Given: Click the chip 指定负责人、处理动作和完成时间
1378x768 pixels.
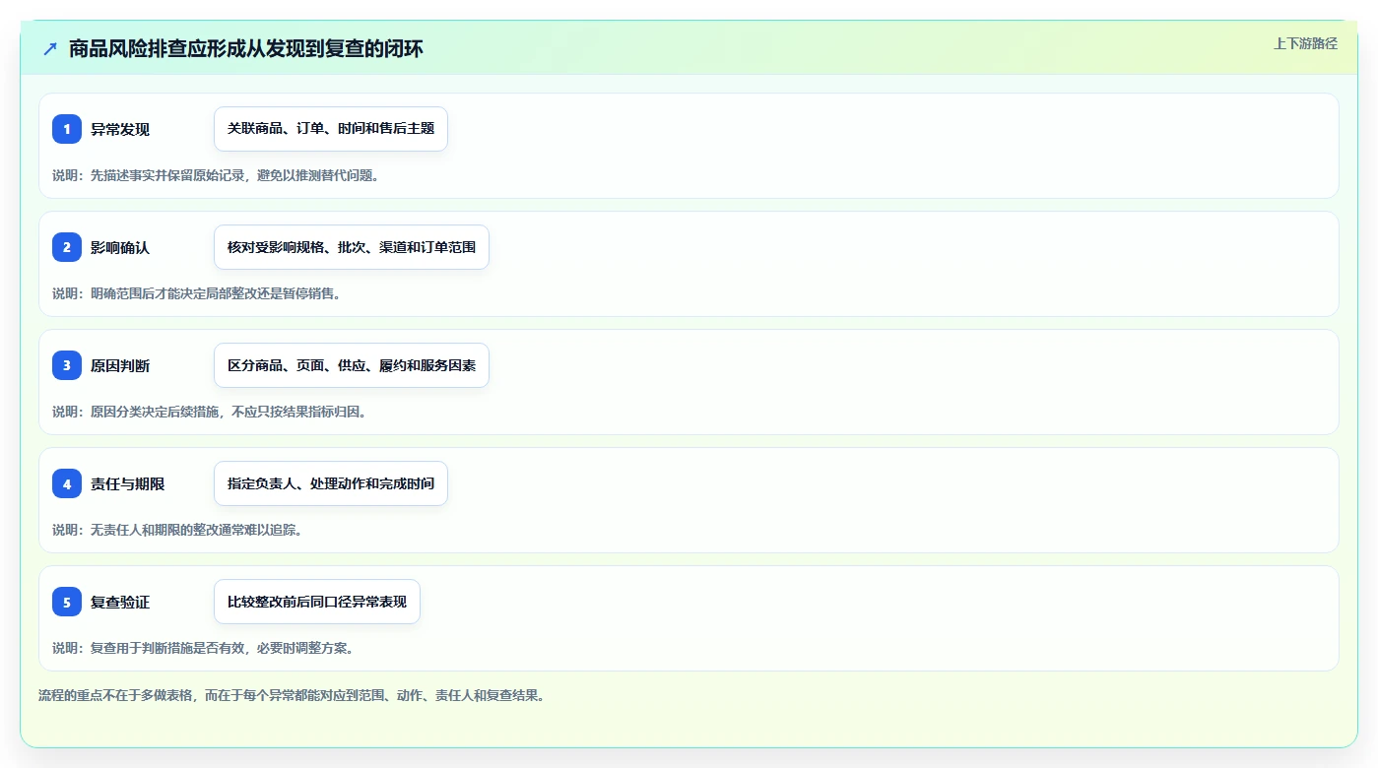Looking at the screenshot, I should (331, 483).
